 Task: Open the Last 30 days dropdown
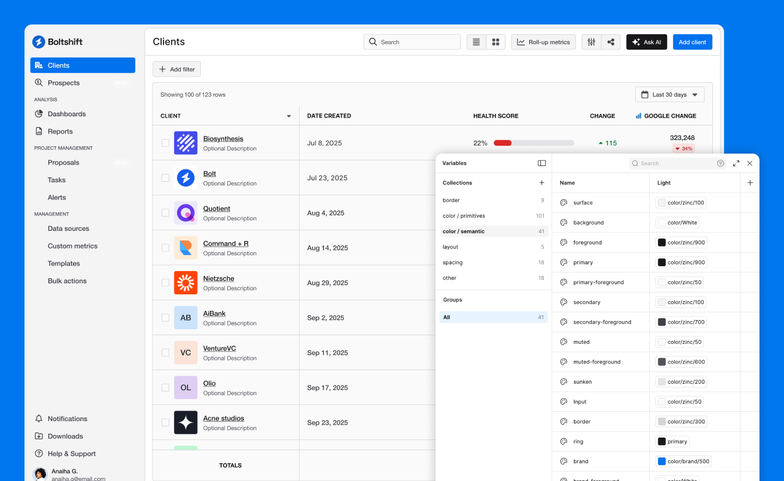coord(669,95)
